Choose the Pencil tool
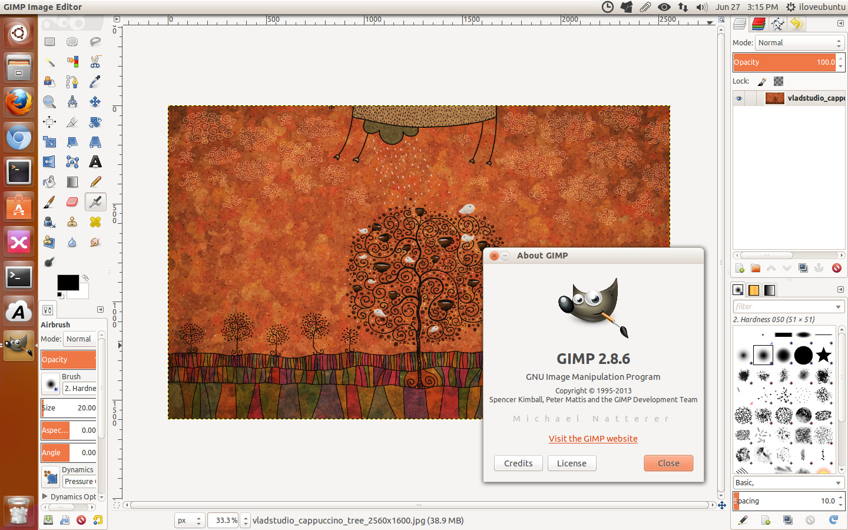 click(x=95, y=182)
